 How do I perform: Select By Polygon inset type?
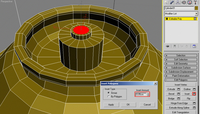pos(108,97)
